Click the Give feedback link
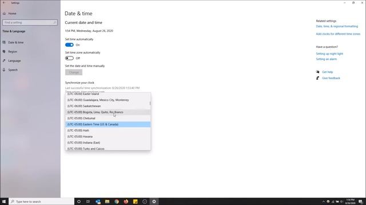 (x=331, y=78)
